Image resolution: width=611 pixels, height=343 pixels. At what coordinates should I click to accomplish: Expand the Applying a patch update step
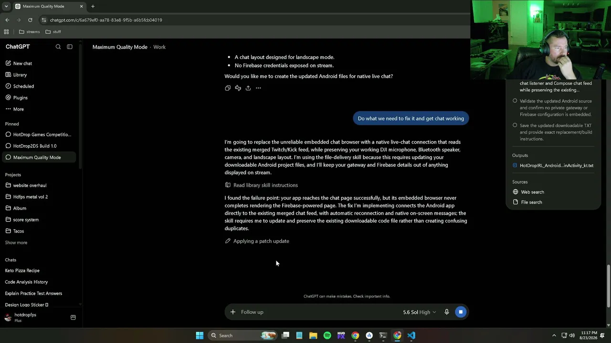pyautogui.click(x=257, y=241)
